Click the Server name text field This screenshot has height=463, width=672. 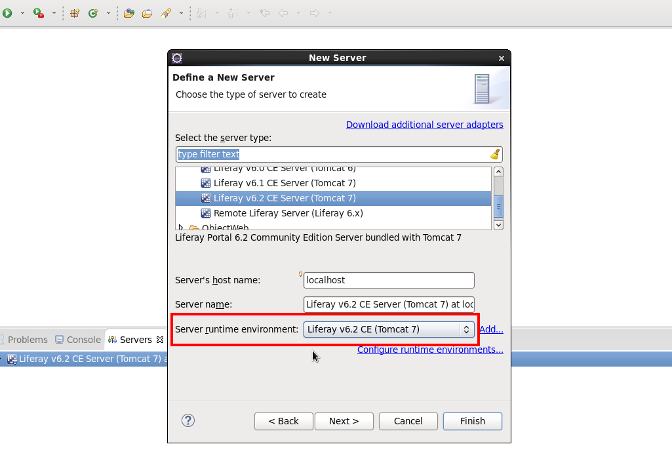point(389,304)
